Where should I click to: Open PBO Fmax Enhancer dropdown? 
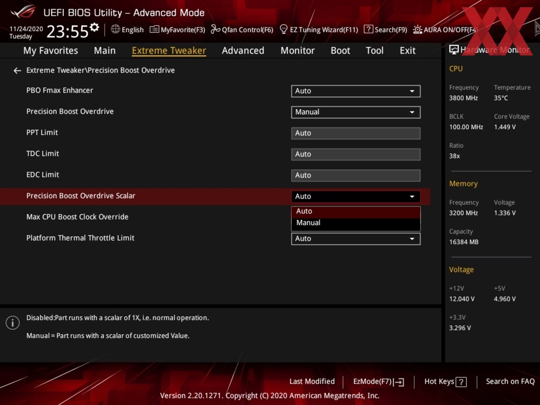(356, 91)
